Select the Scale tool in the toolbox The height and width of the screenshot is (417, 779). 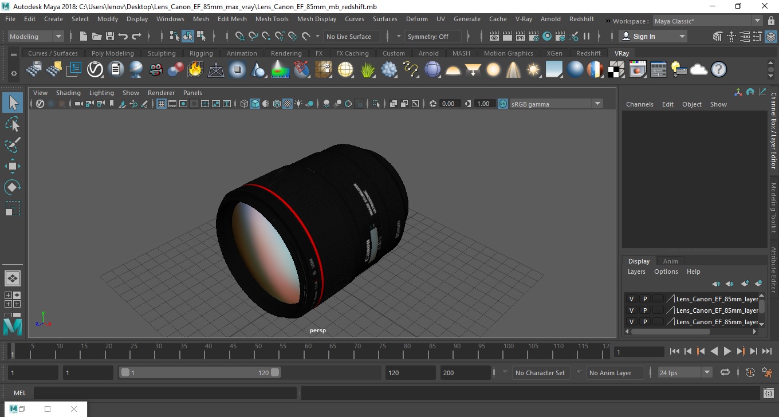tap(13, 208)
